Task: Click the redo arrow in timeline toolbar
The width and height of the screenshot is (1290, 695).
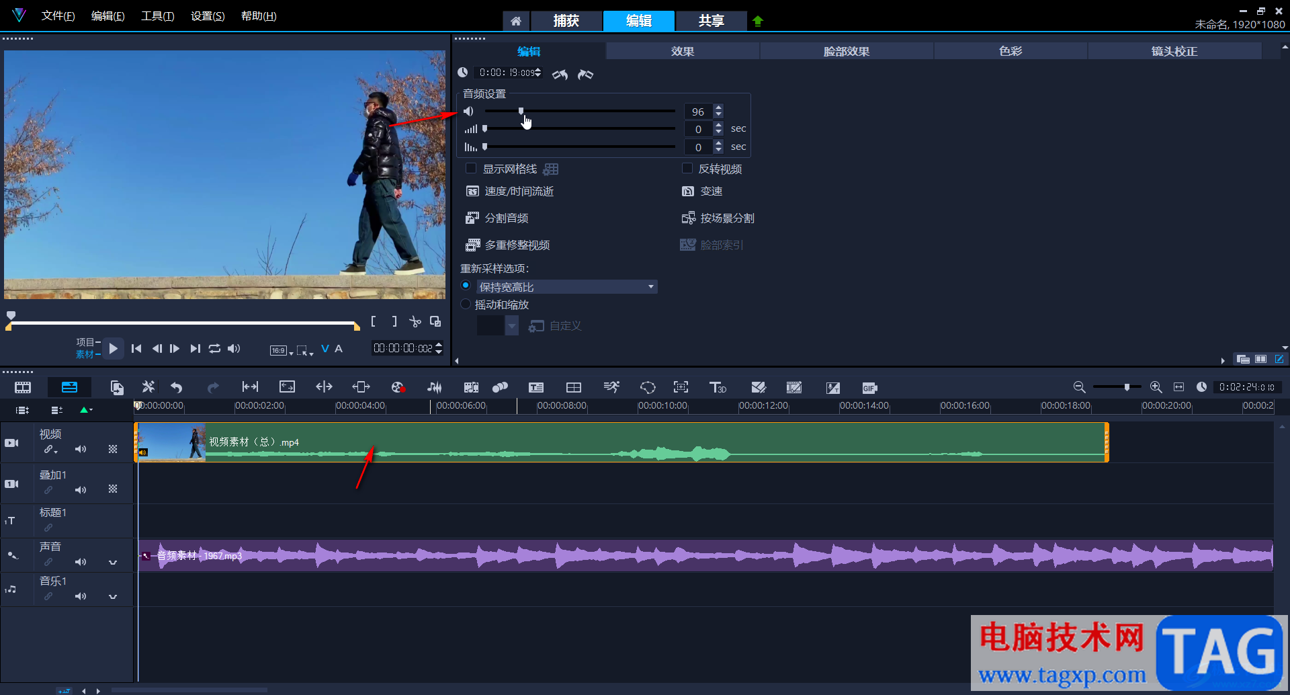Action: (x=213, y=387)
